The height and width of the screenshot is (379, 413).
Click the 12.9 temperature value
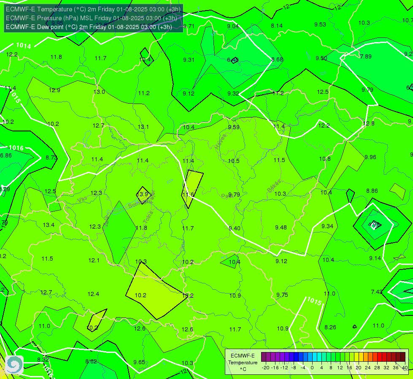coord(54,90)
